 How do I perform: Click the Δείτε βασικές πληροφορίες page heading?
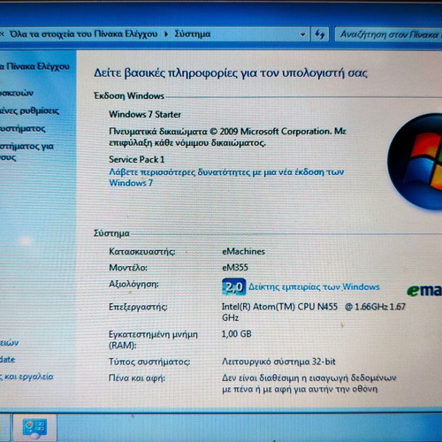pos(231,73)
